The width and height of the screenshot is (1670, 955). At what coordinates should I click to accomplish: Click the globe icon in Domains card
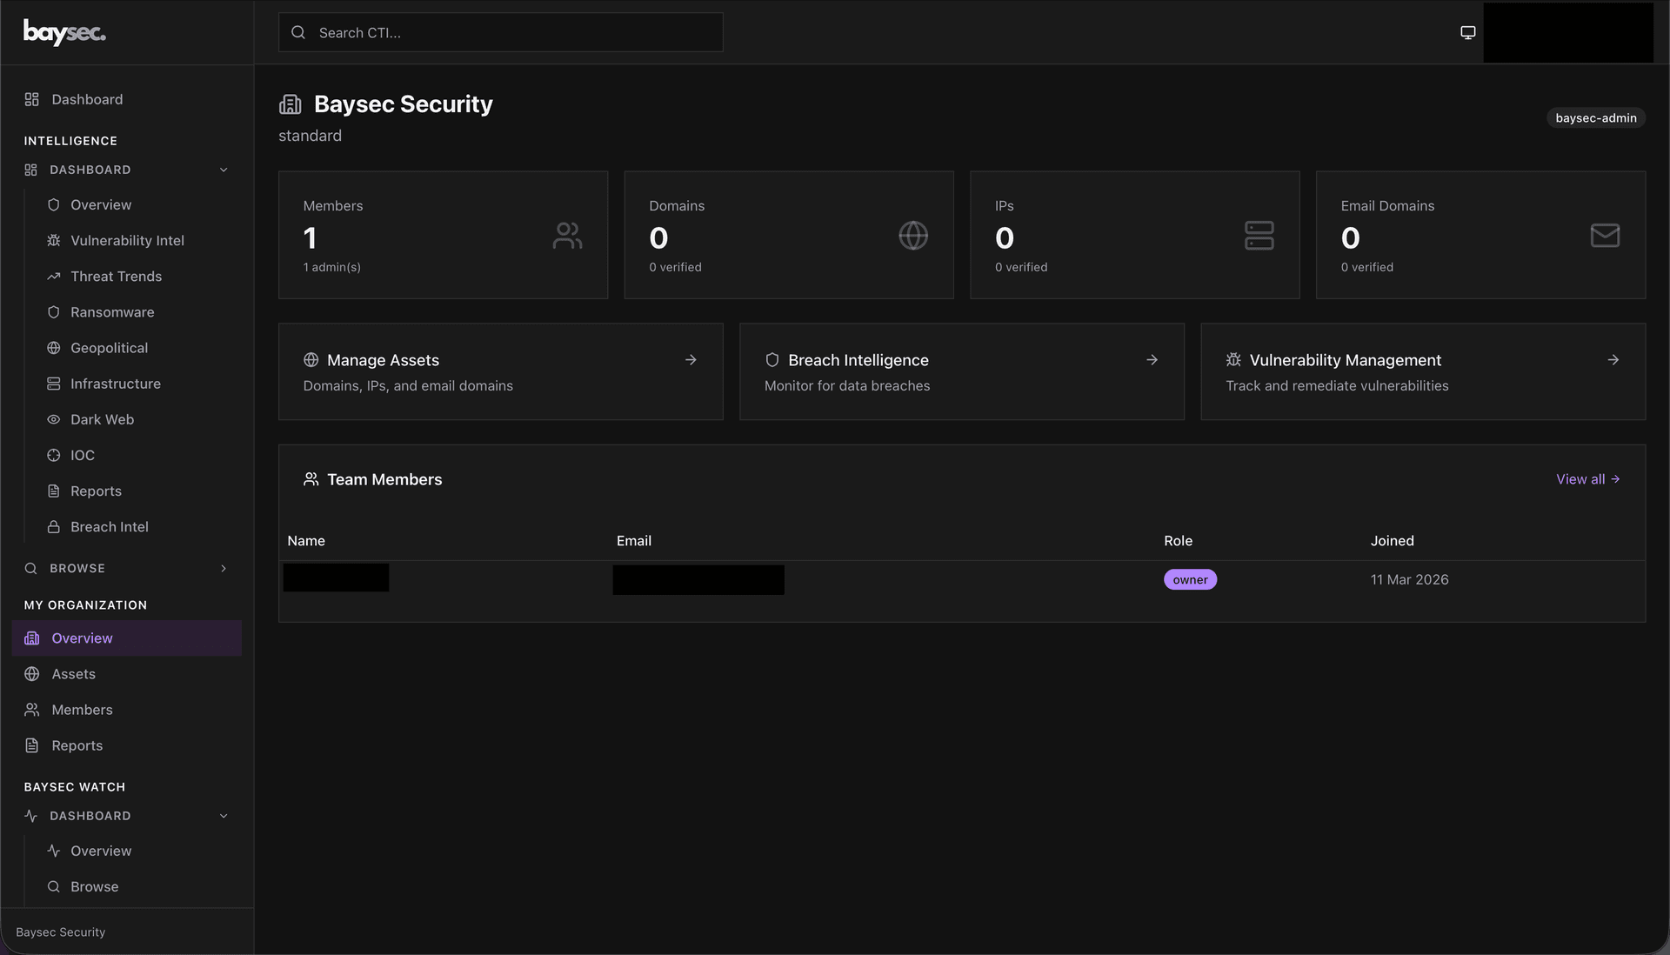[912, 236]
